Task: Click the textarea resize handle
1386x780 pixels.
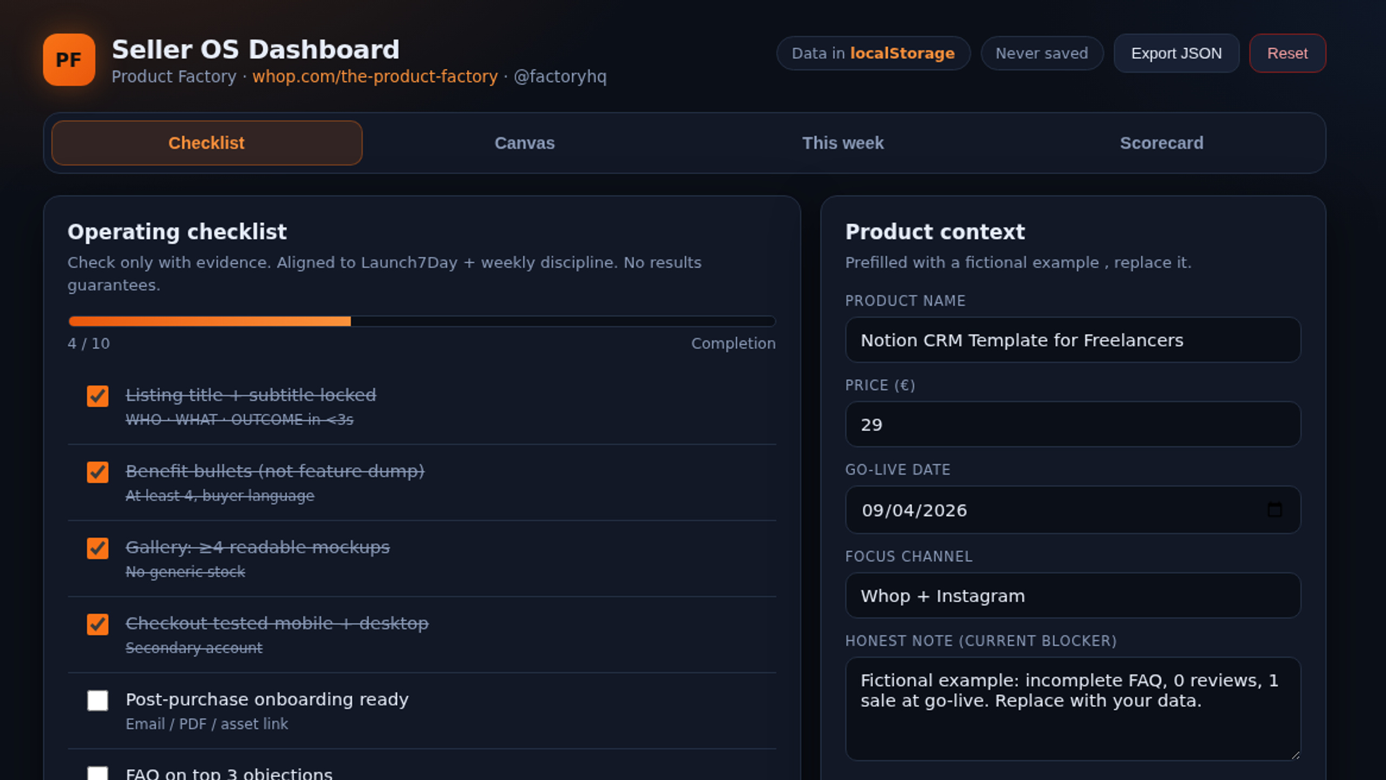Action: [1295, 755]
